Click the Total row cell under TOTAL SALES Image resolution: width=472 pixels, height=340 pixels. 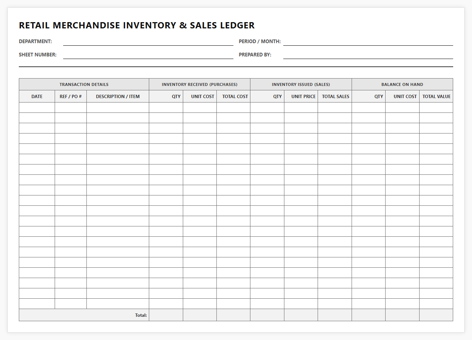pos(335,315)
